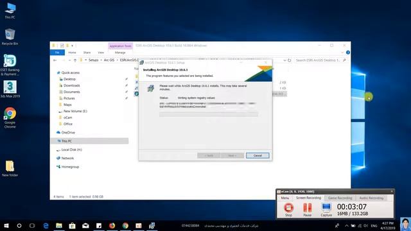The width and height of the screenshot is (411, 231).
Task: Click ESET Banking & Payment desktop icon
Action: click(x=10, y=65)
